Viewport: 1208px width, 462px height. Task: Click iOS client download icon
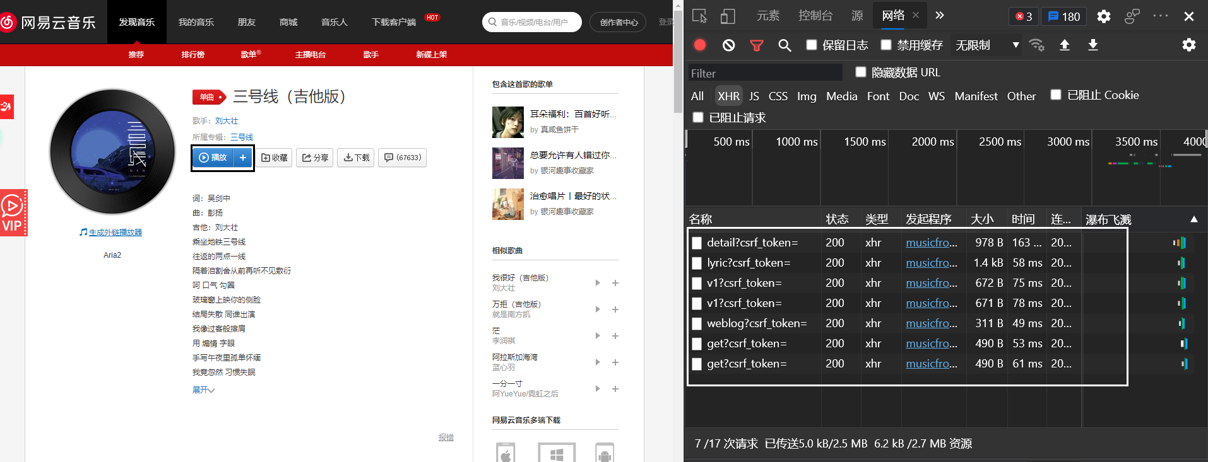click(506, 453)
